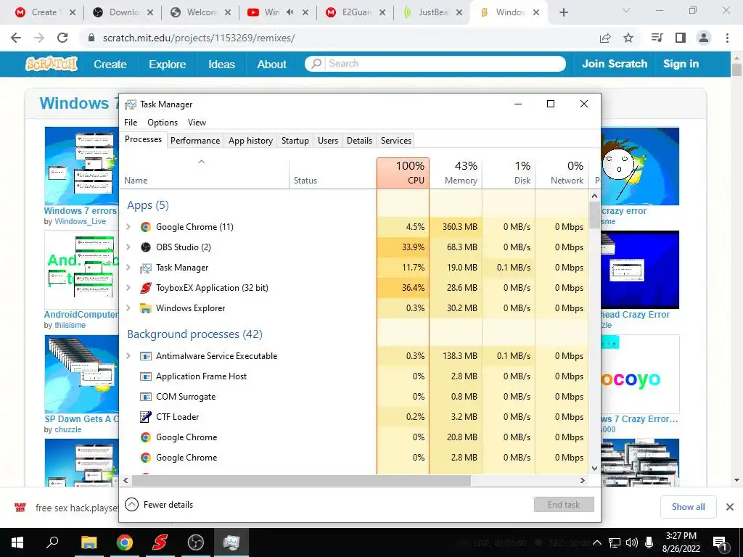This screenshot has height=557, width=743.
Task: Click the Task Manager horizontal scrollbar
Action: point(301,480)
